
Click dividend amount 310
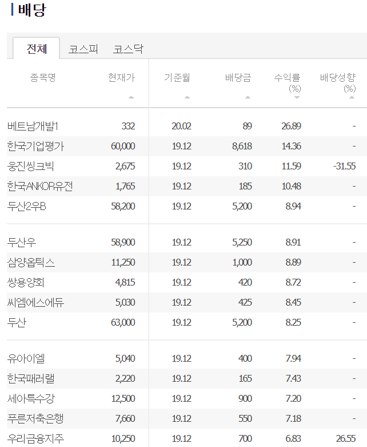(x=245, y=166)
